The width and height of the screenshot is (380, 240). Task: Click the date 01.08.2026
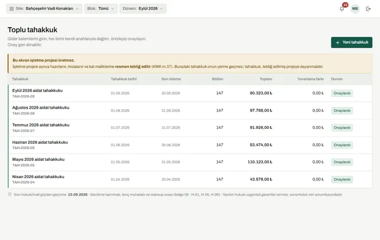(120, 110)
